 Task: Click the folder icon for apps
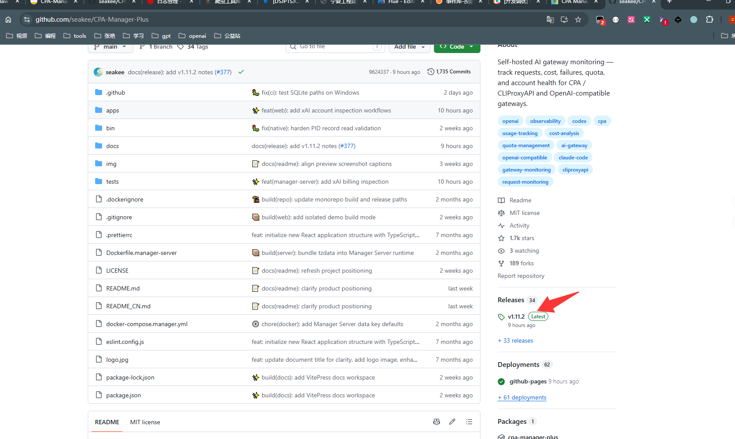[x=99, y=110]
